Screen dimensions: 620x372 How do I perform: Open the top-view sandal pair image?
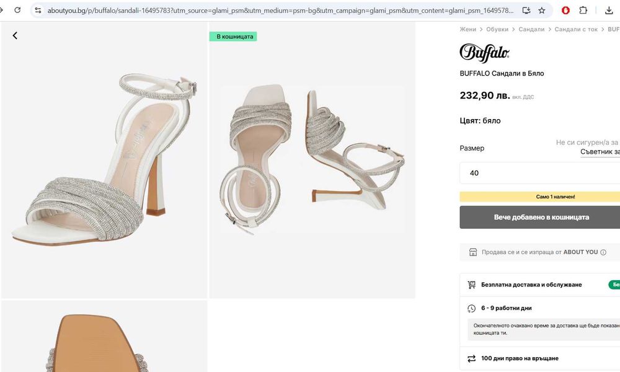[x=312, y=160]
